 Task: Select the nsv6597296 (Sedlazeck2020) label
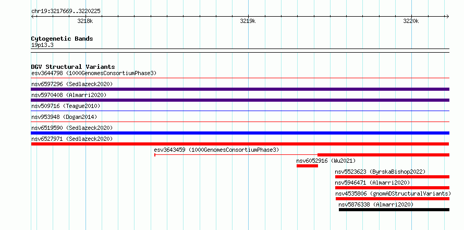(72, 84)
